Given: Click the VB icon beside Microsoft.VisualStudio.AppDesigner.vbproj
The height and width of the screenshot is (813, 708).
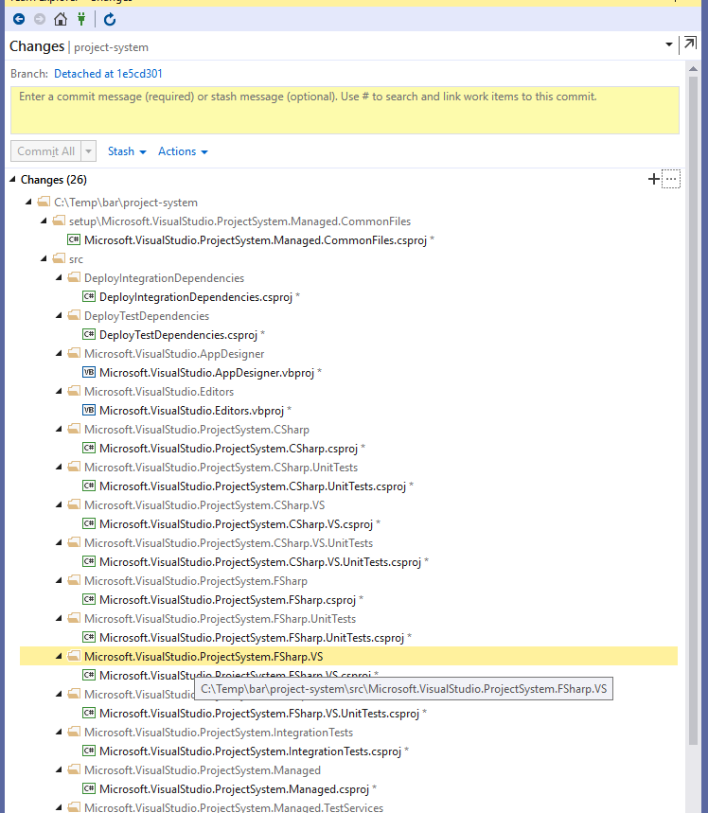Looking at the screenshot, I should [88, 372].
